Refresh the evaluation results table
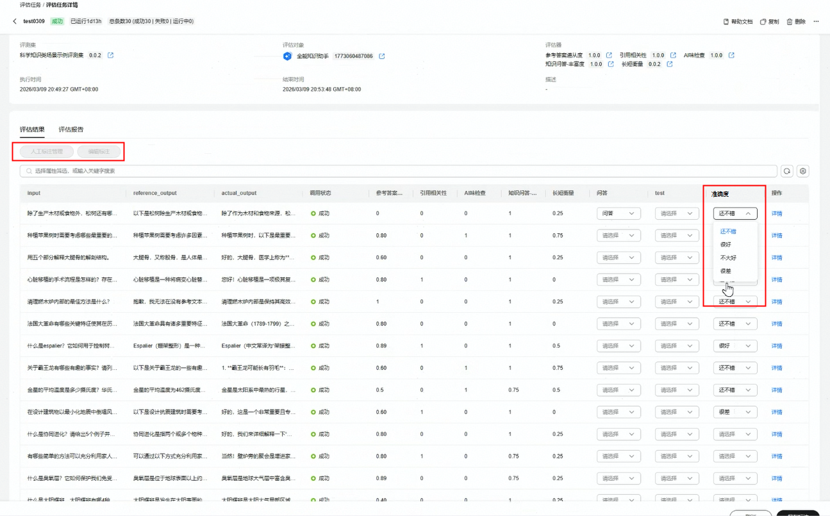Screen dimensions: 830x516 click(786, 171)
